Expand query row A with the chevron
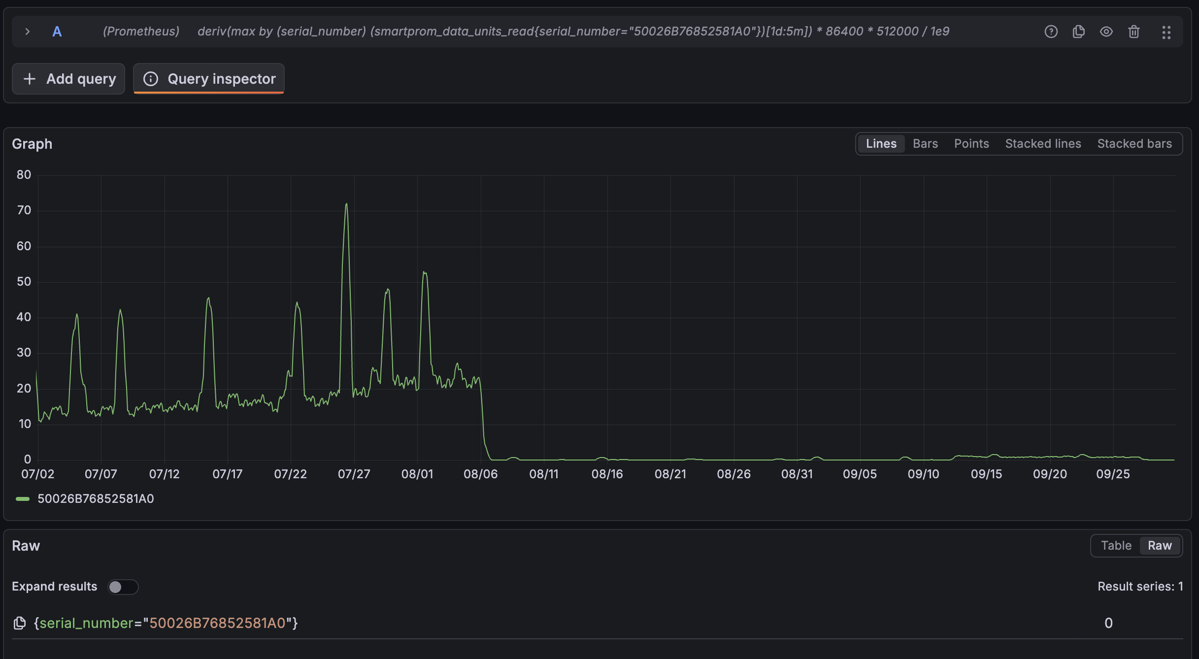1199x659 pixels. point(28,32)
